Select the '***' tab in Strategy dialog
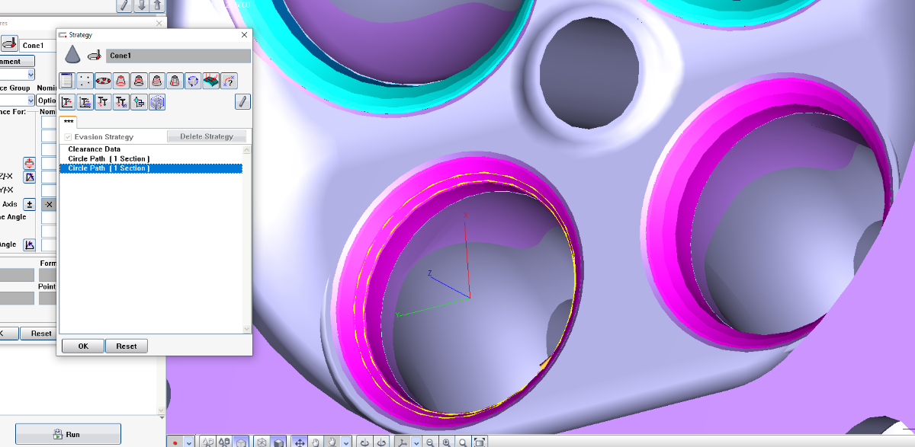Image resolution: width=915 pixels, height=447 pixels. (x=69, y=122)
